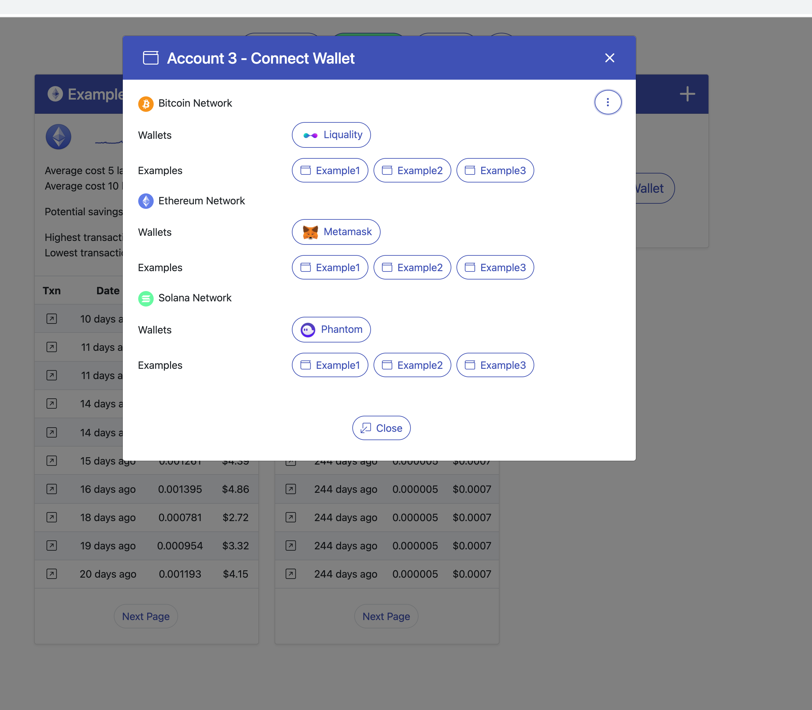
Task: Click the Bitcoin Network logo icon
Action: click(146, 104)
